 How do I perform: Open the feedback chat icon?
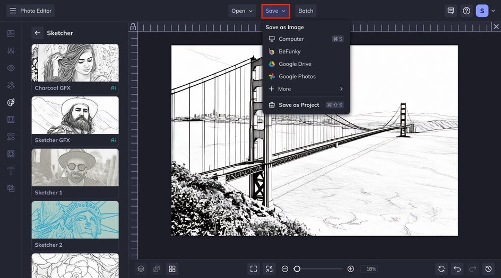[451, 11]
